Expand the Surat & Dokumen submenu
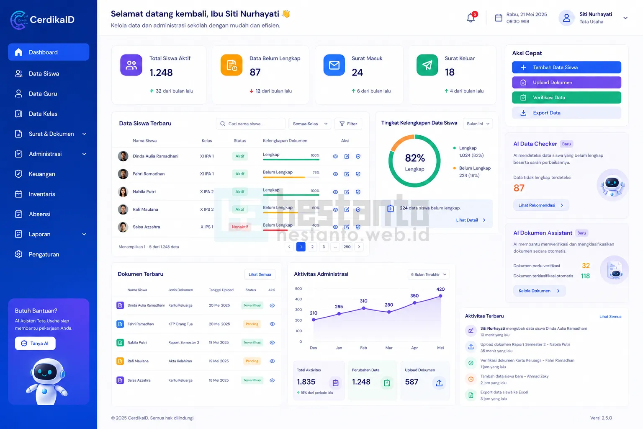This screenshot has width=643, height=429. tap(84, 134)
